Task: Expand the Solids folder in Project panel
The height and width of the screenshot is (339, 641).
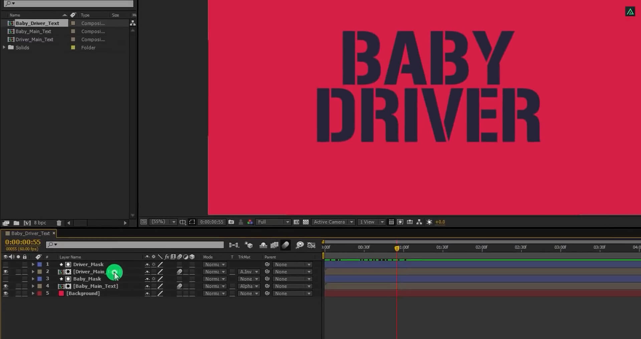Action: pos(4,47)
